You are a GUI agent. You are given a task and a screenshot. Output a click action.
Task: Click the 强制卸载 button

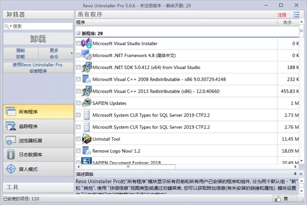(21, 53)
